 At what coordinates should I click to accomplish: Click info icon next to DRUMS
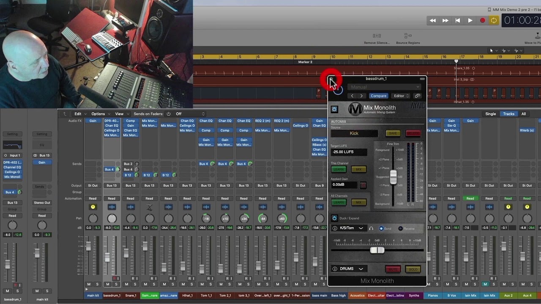click(x=335, y=269)
